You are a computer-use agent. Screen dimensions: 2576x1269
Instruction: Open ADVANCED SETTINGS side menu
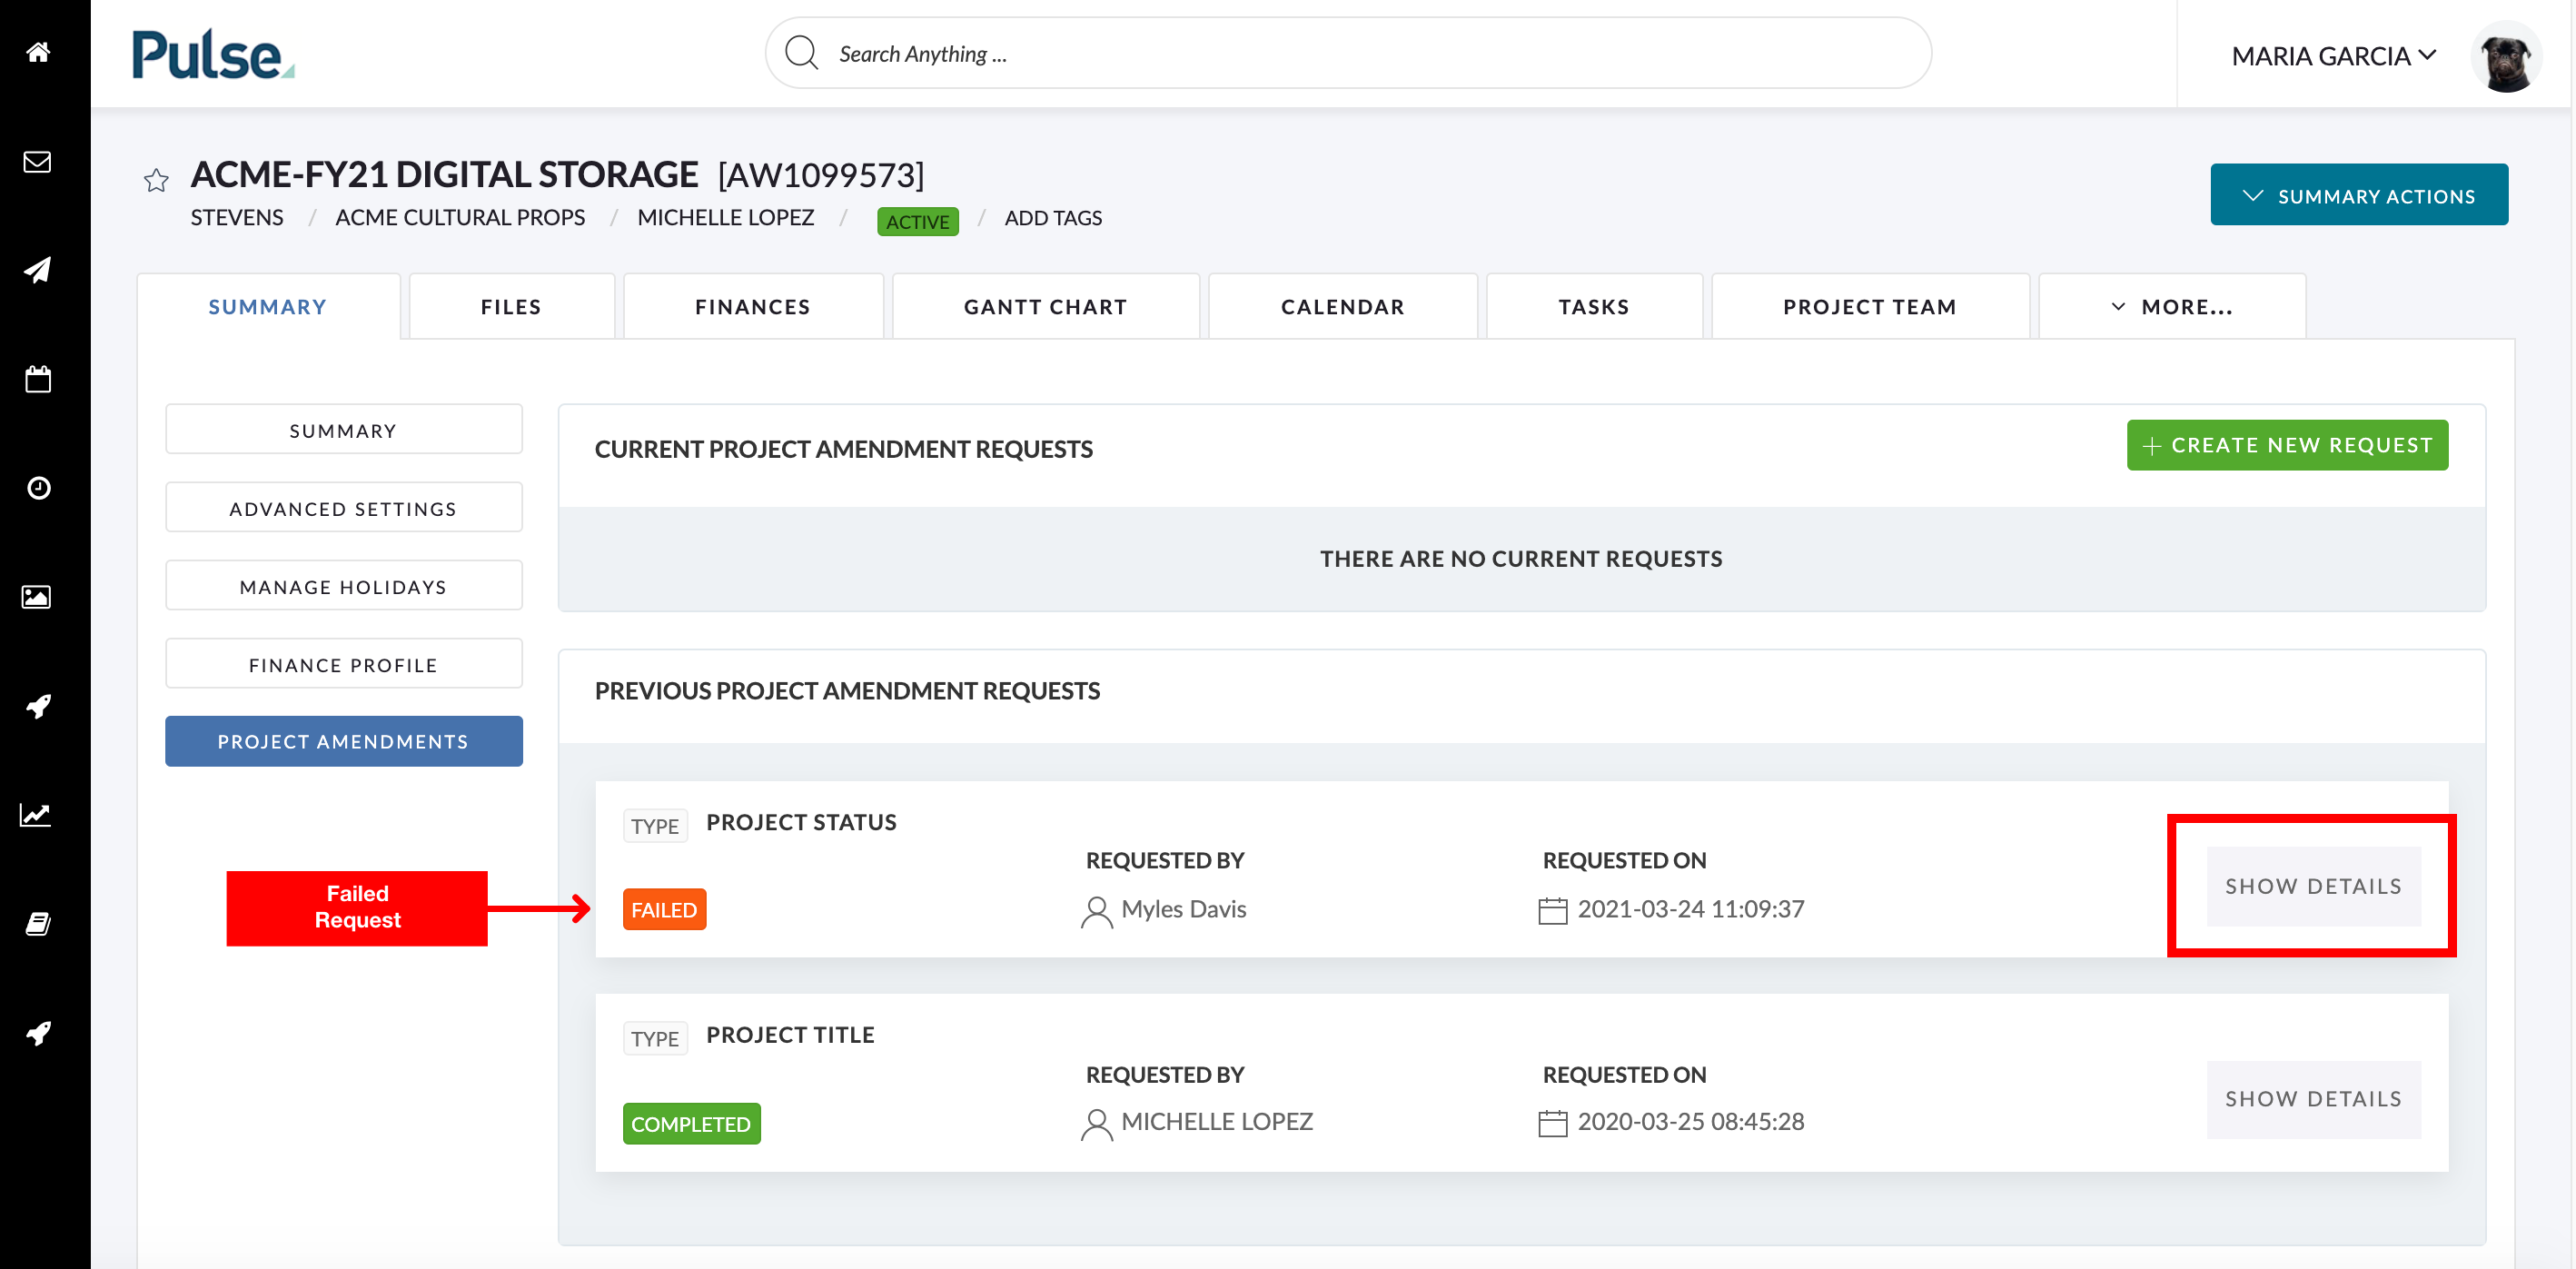click(x=343, y=508)
